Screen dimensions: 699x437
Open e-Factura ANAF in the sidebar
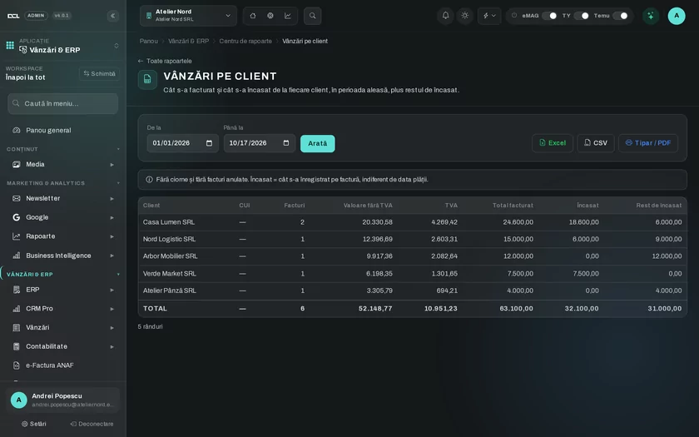(63, 365)
